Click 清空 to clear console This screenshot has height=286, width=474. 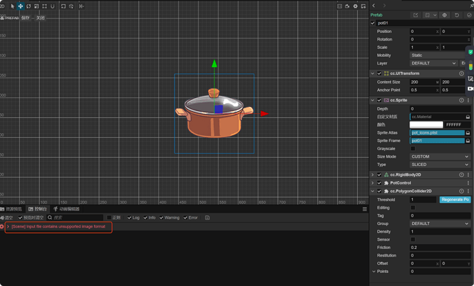(7, 217)
